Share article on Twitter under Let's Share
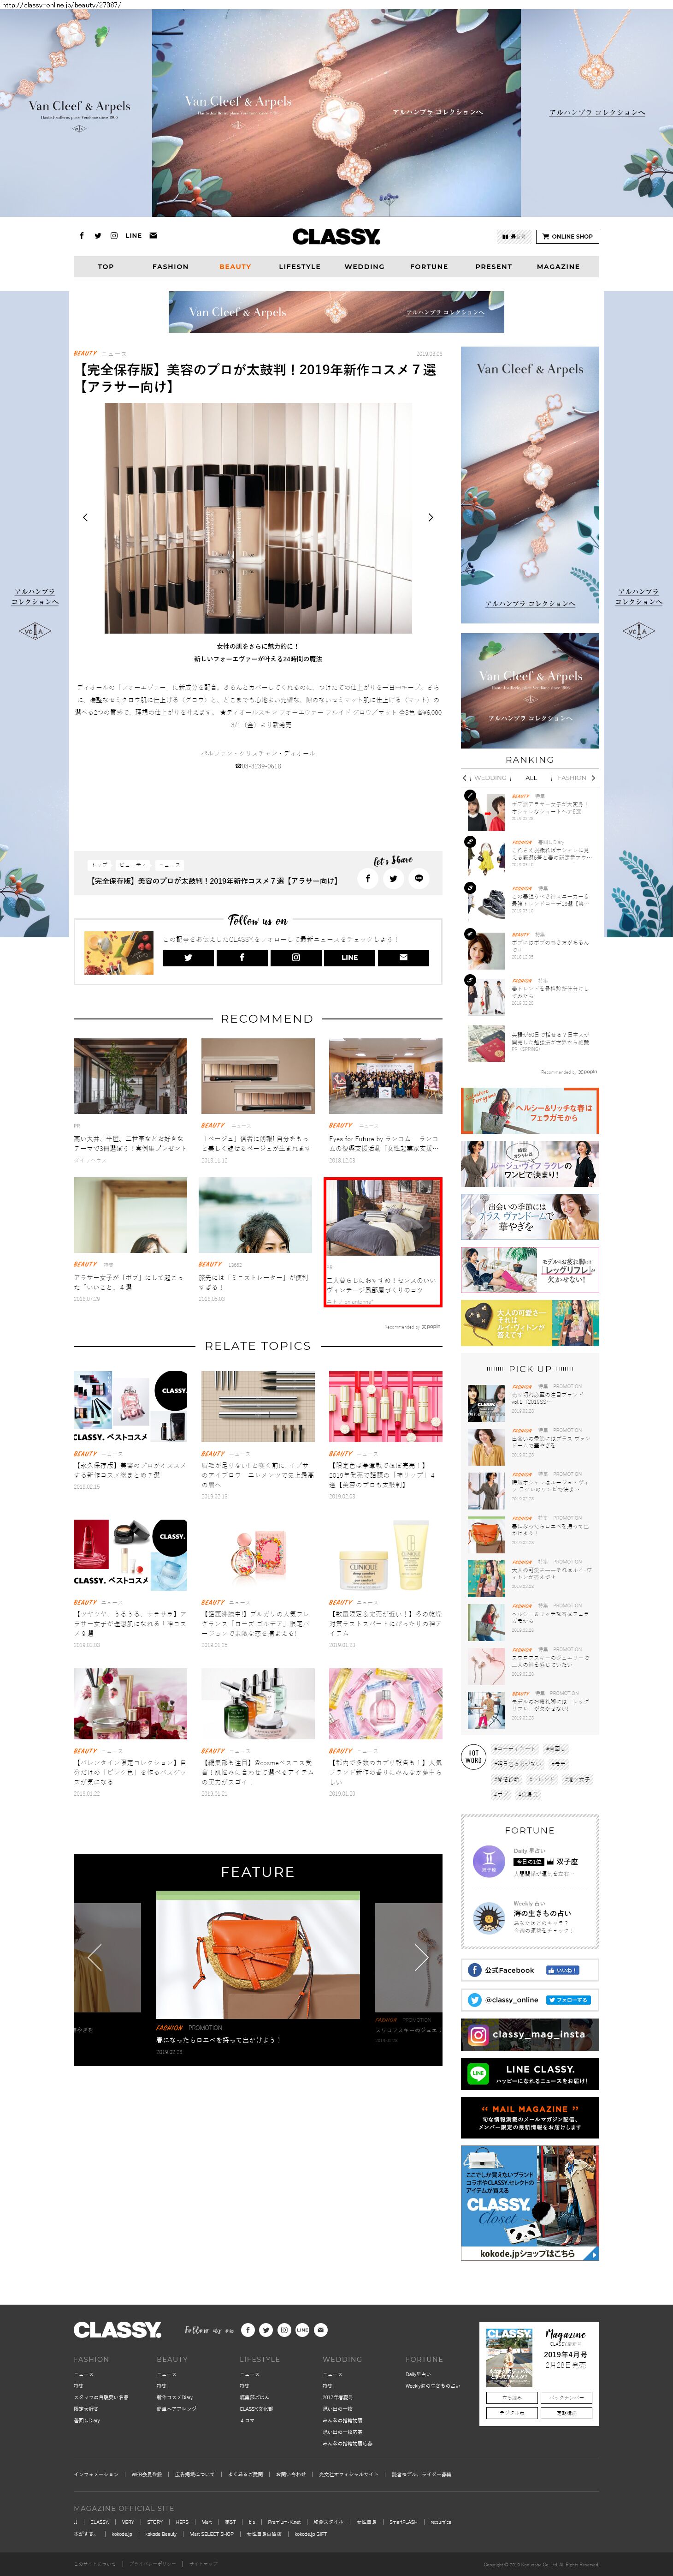Screen dimensions: 673x2576 (x=393, y=878)
